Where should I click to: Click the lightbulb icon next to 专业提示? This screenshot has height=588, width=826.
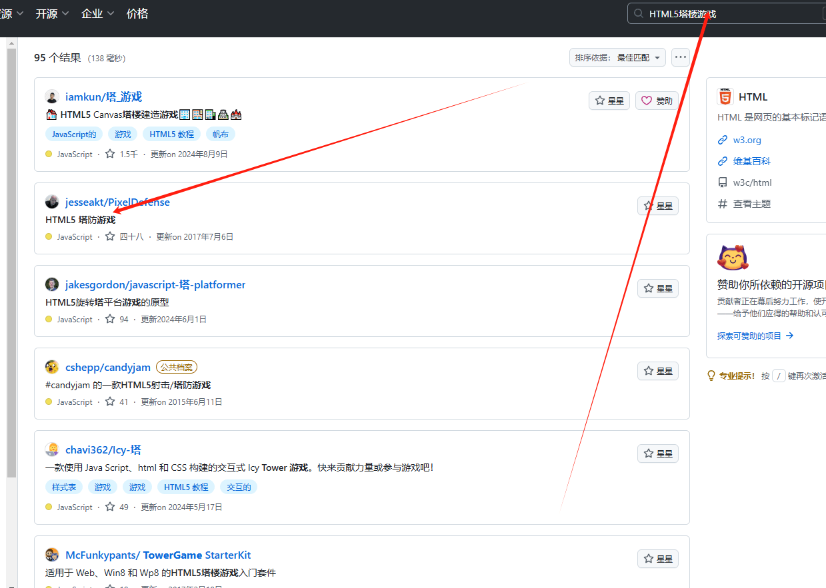click(711, 376)
